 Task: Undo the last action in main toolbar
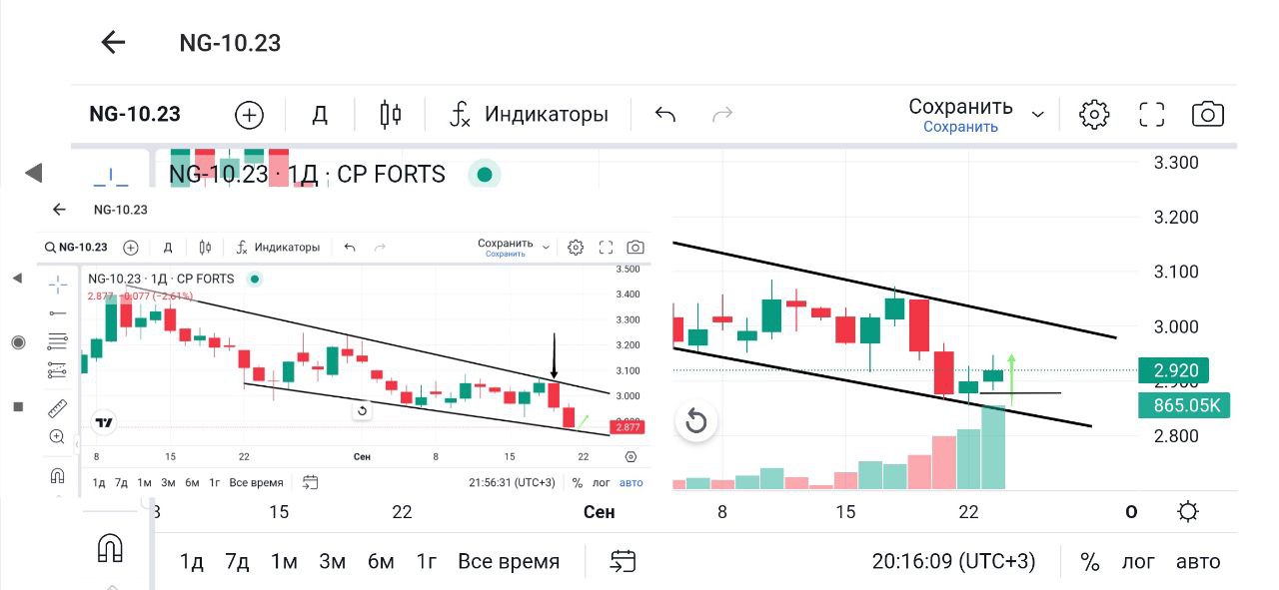click(665, 114)
